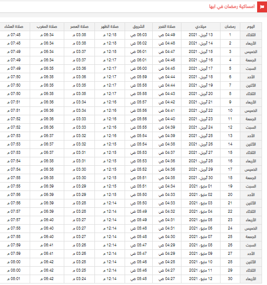
Task: Select the رمضان column header
Action: tap(230, 27)
